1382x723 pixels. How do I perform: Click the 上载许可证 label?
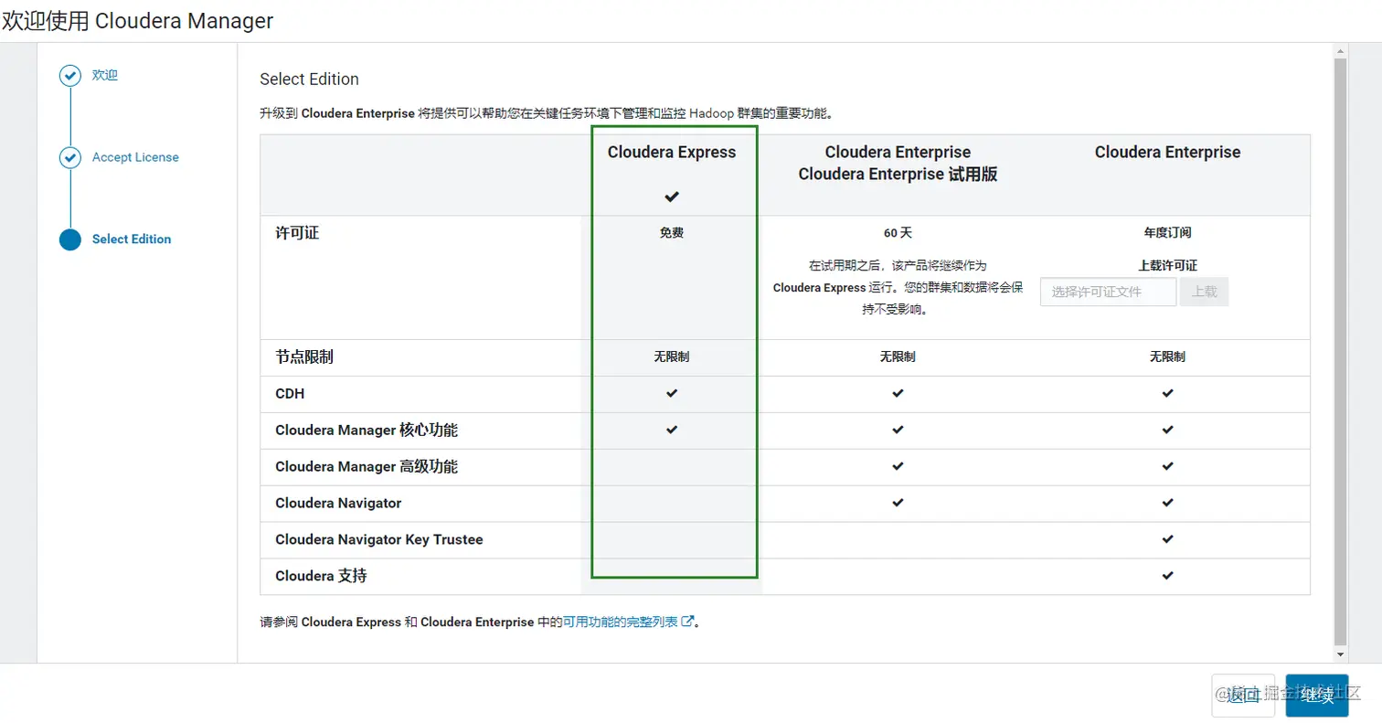pyautogui.click(x=1167, y=266)
